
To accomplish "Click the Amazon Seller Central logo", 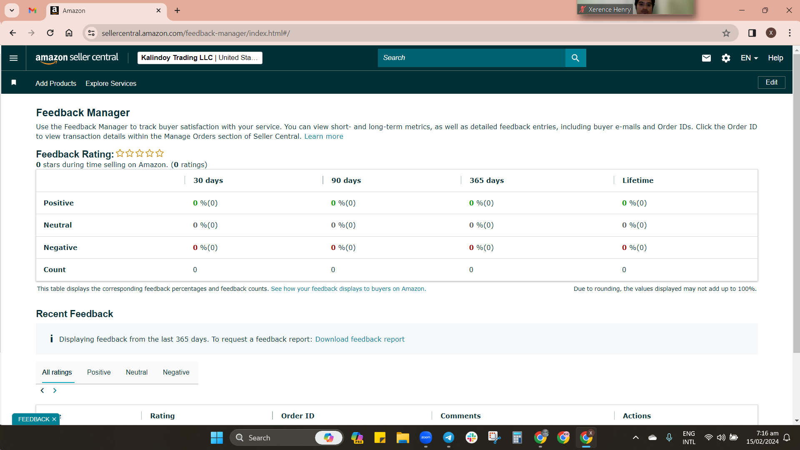I will (x=77, y=58).
